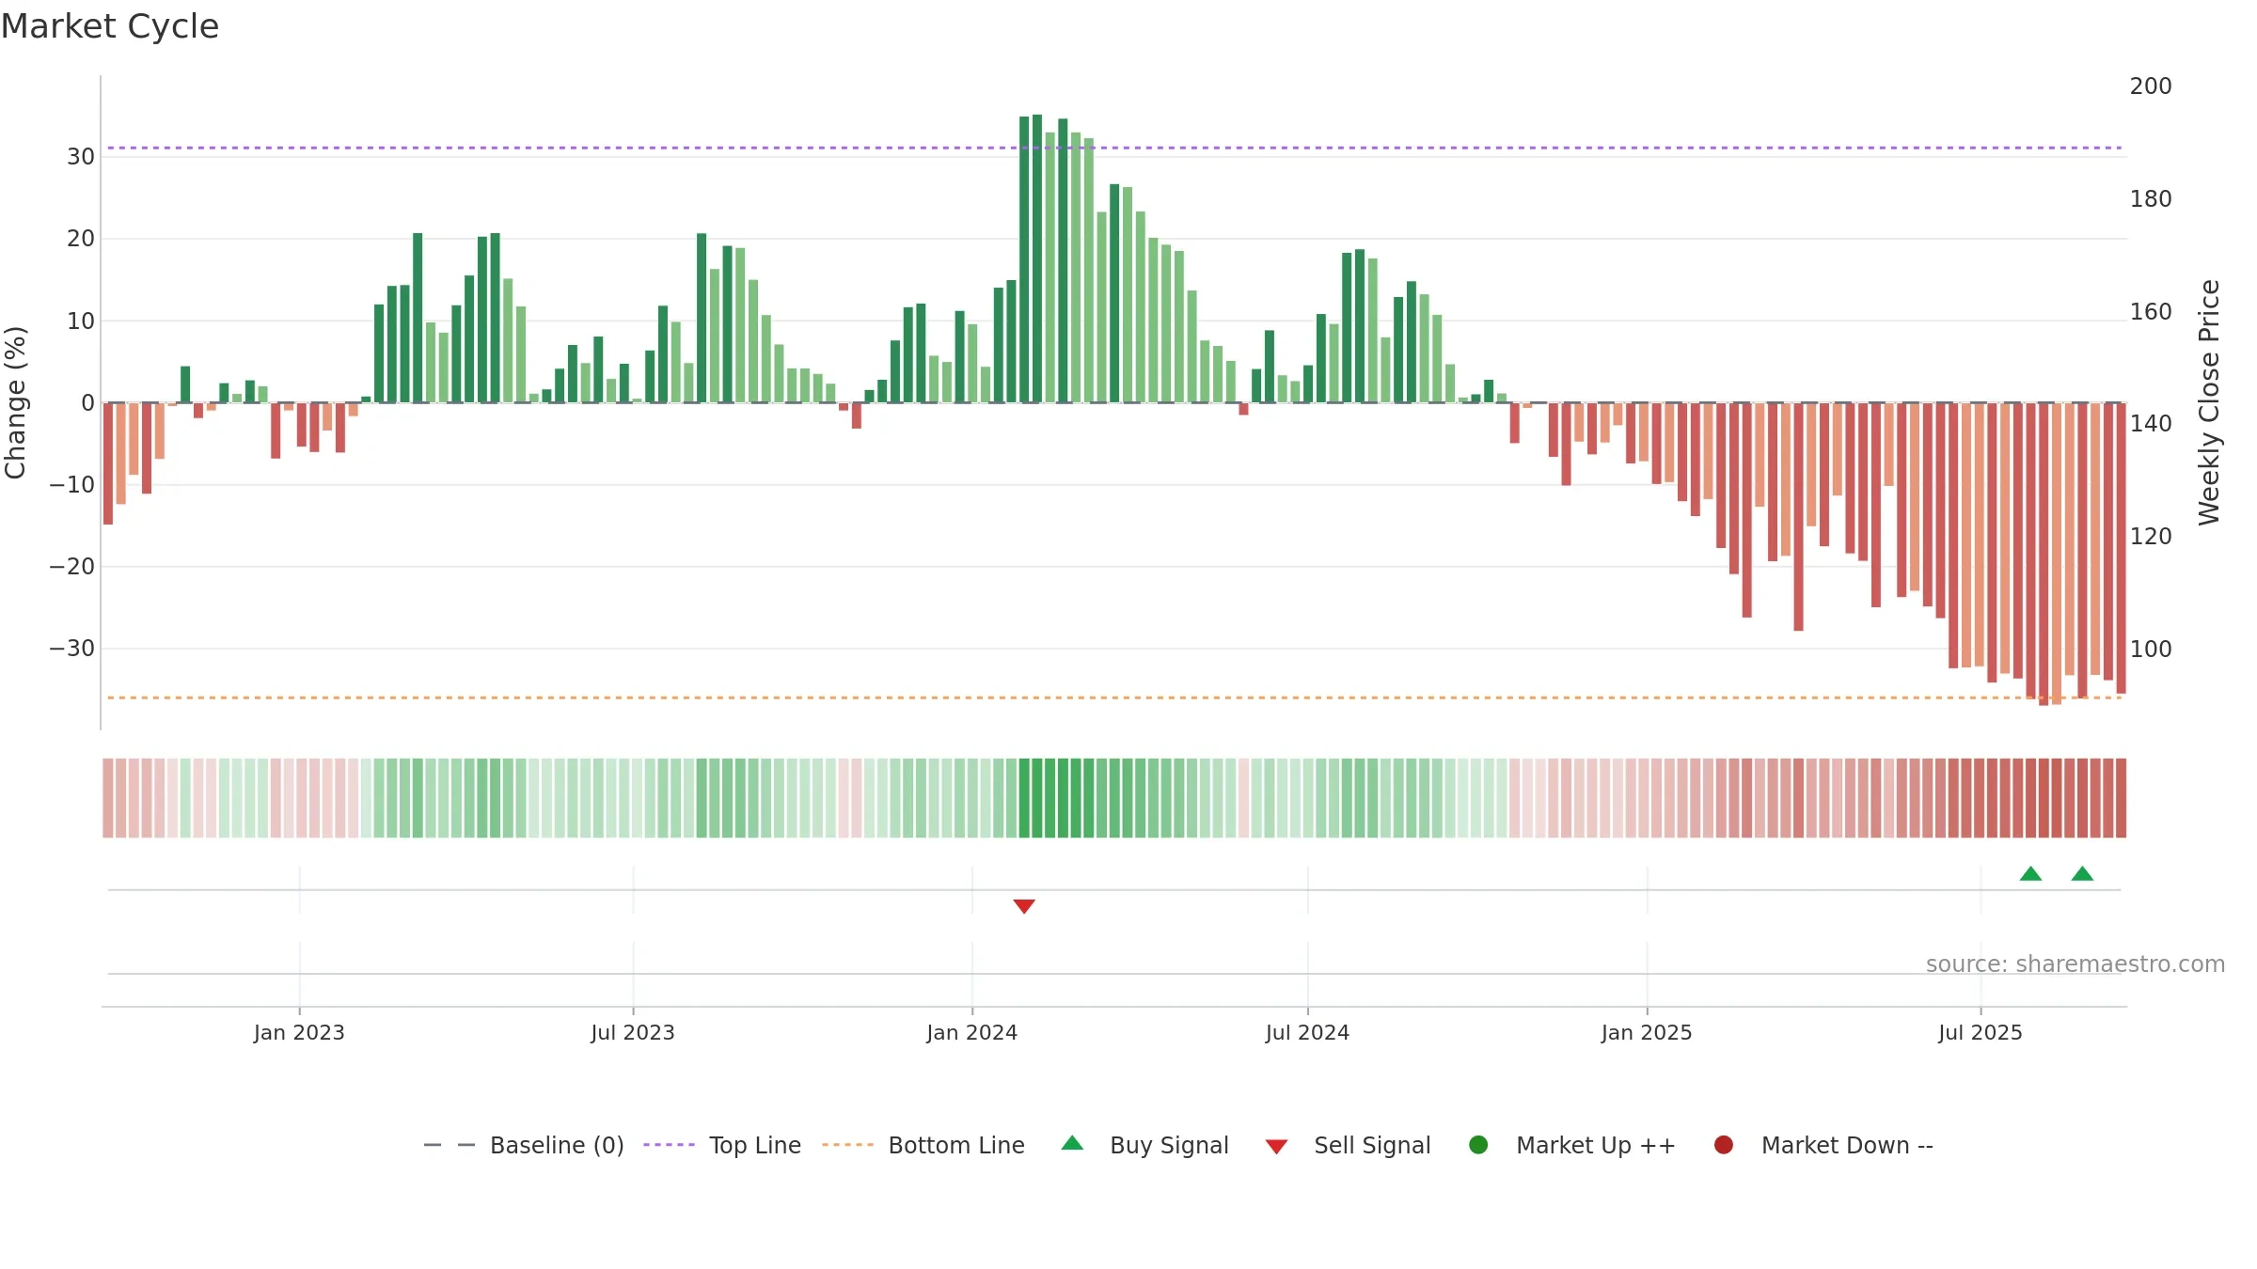Click the green Market Up circle in legend
This screenshot has width=2257, height=1269.
1478,1145
